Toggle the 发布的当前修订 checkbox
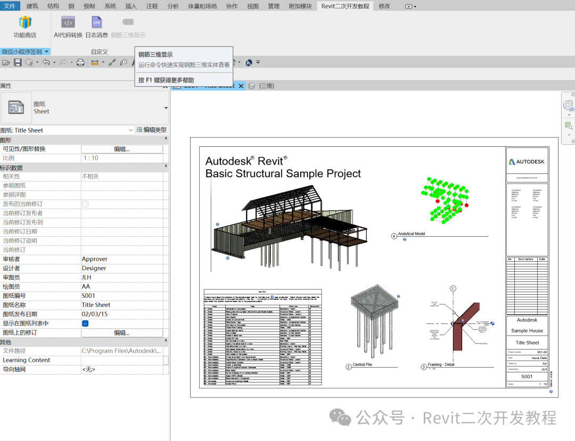 85,204
